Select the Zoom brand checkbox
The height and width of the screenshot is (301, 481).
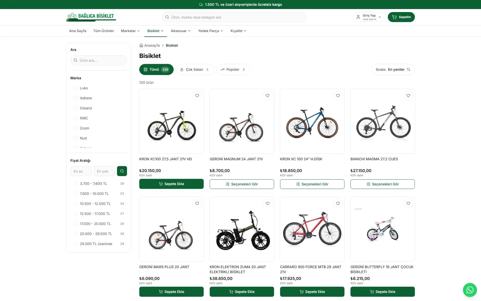pos(75,128)
